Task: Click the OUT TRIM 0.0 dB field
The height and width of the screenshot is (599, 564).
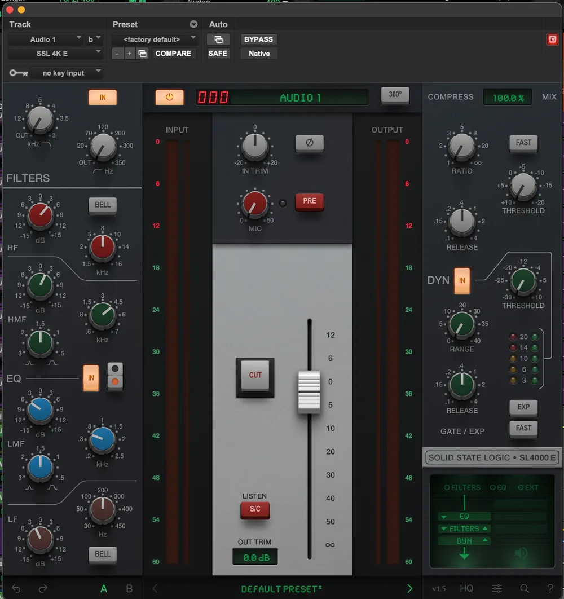Action: pyautogui.click(x=255, y=557)
